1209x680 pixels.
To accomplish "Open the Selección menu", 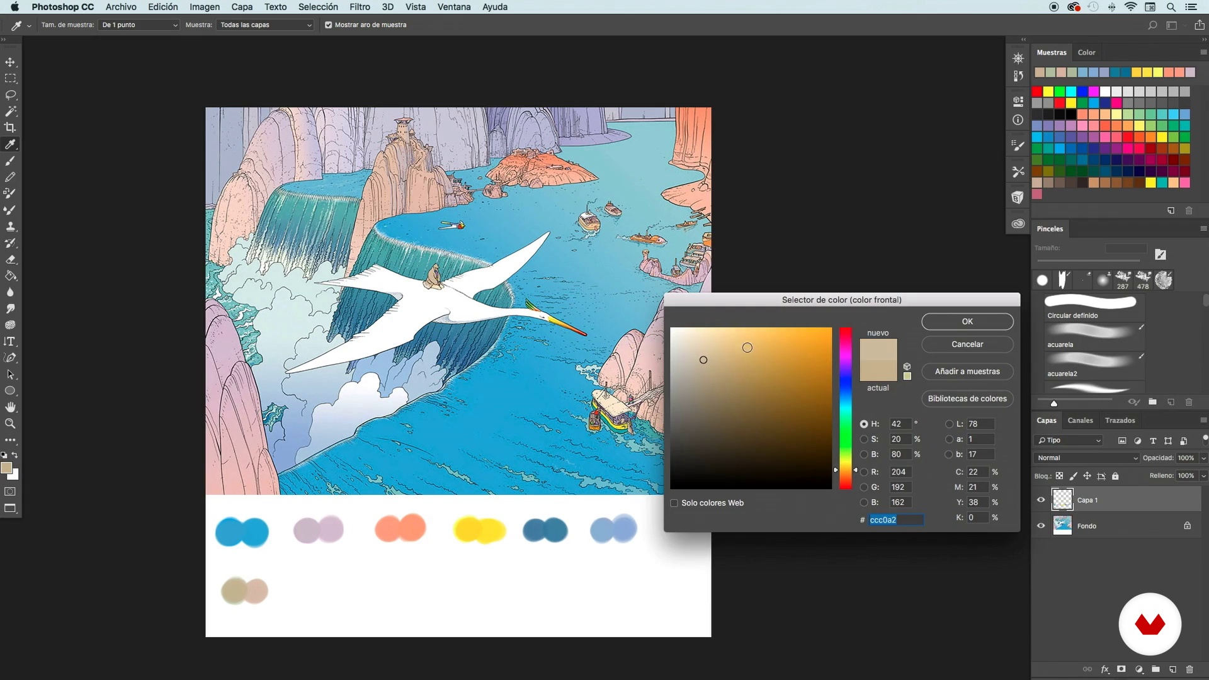I will tap(318, 7).
